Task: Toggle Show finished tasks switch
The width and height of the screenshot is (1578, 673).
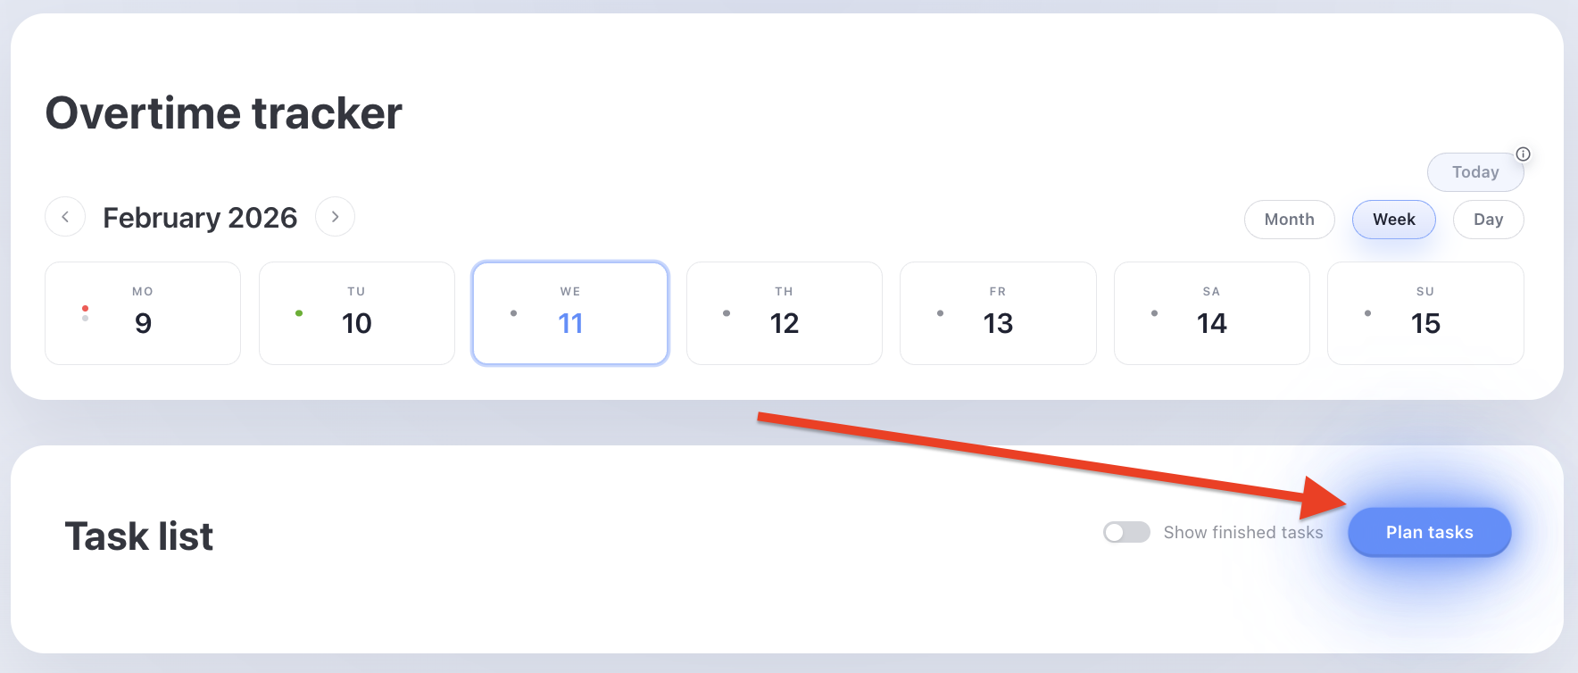Action: pos(1126,533)
